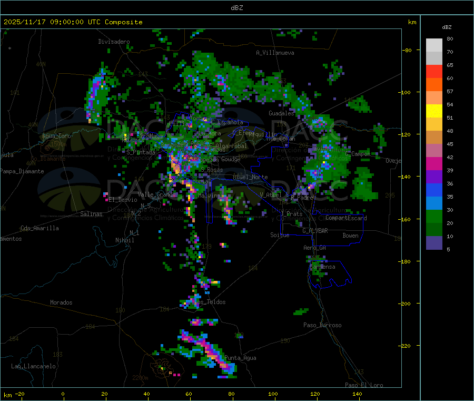Click the C_Campos label
The width and height of the screenshot is (474, 401).
(358, 154)
